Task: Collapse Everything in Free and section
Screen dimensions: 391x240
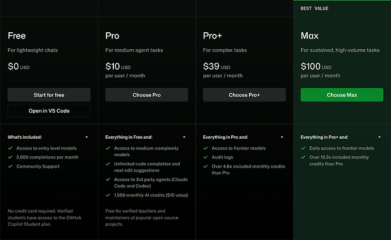Action: click(x=184, y=137)
